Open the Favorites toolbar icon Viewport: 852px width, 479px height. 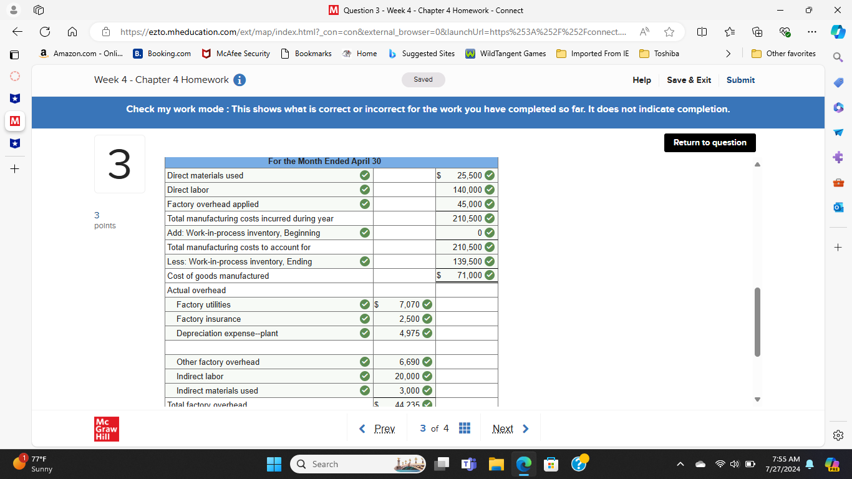730,32
